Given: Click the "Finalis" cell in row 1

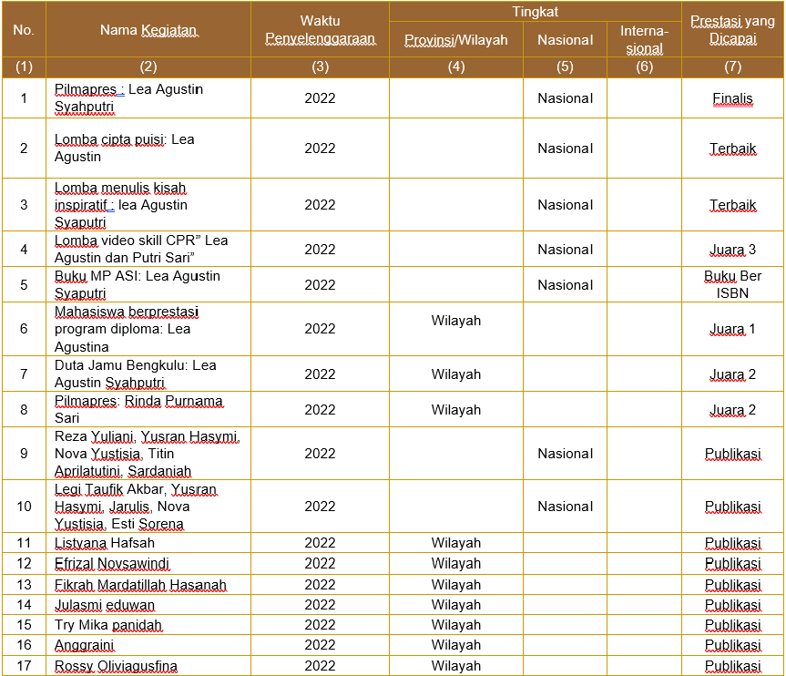Looking at the screenshot, I should [732, 98].
